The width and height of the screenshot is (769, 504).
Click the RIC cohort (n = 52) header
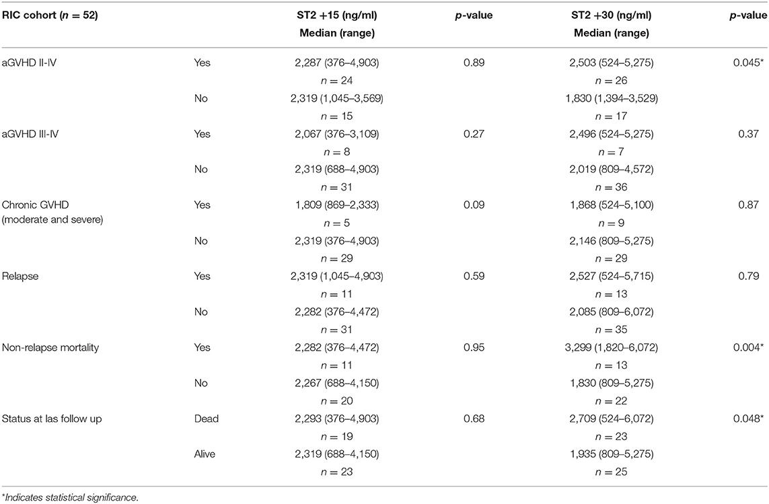tap(50, 15)
